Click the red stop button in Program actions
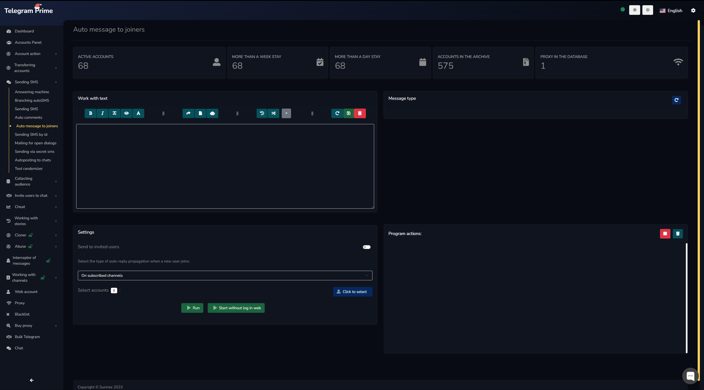 [665, 234]
